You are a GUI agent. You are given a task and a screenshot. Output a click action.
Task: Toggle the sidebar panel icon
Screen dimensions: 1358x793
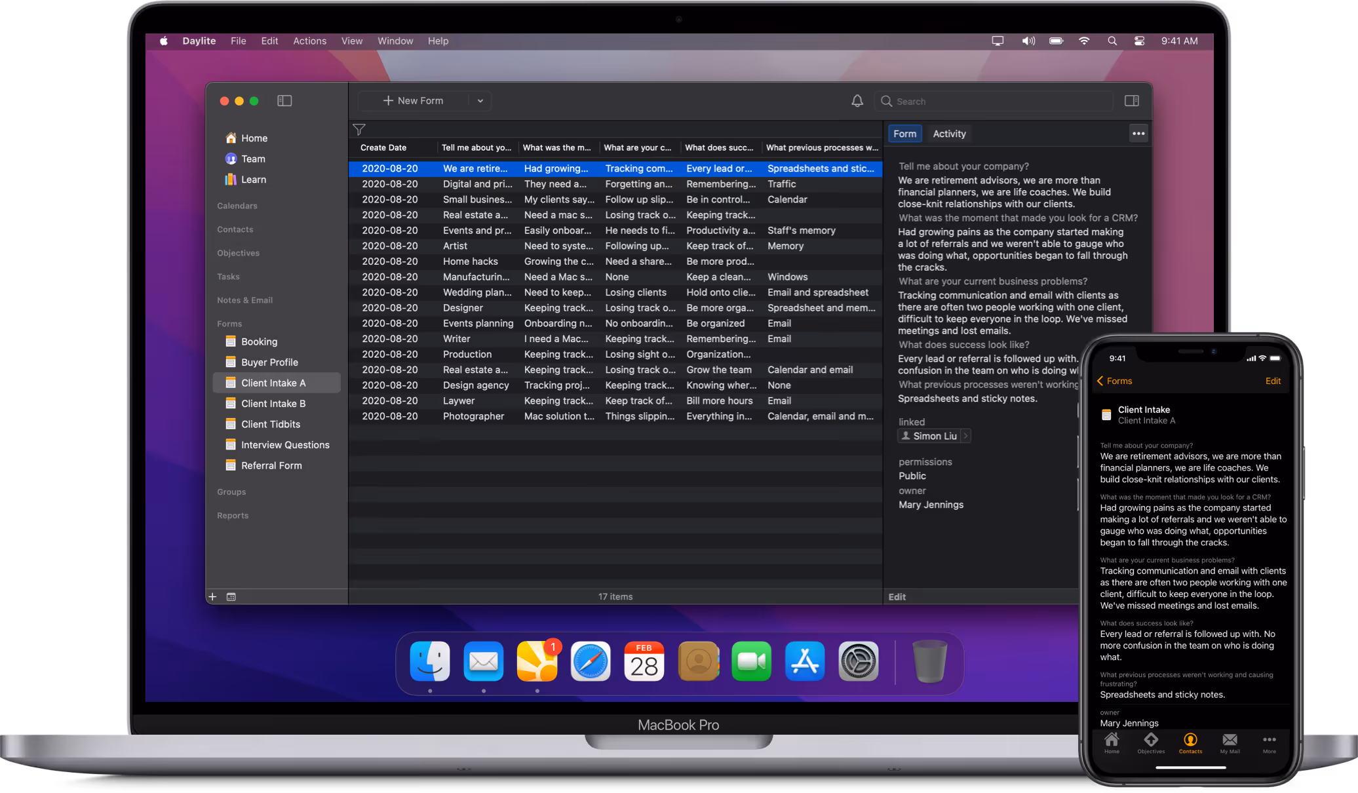coord(284,101)
